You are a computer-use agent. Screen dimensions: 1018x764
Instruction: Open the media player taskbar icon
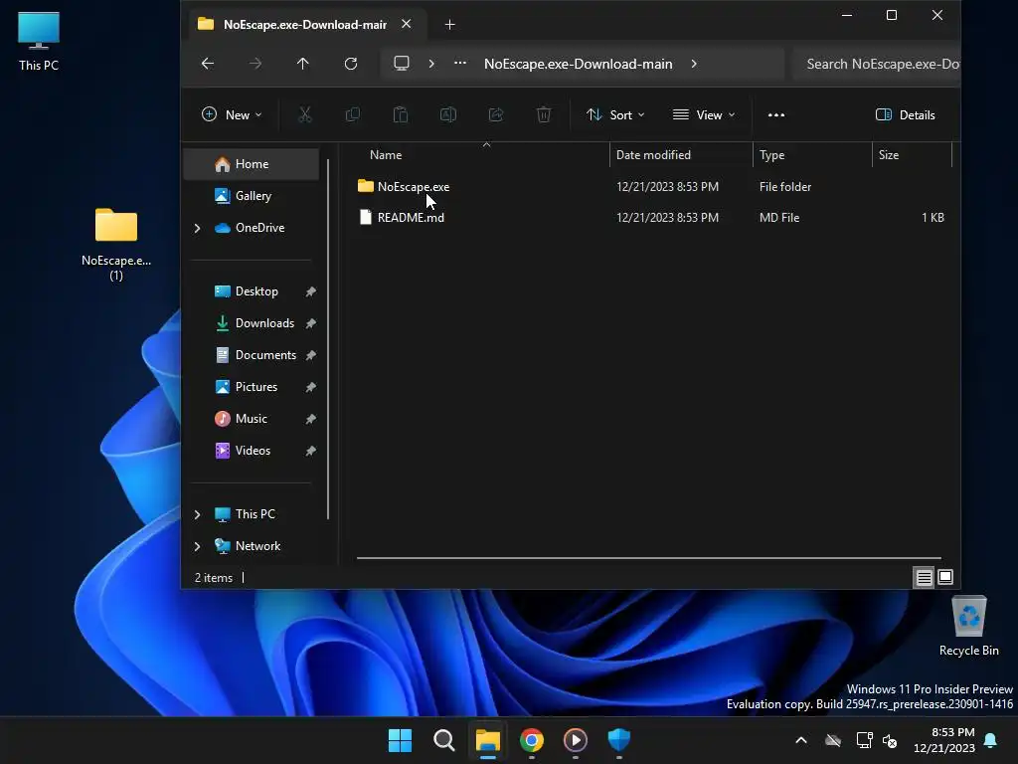(576, 740)
